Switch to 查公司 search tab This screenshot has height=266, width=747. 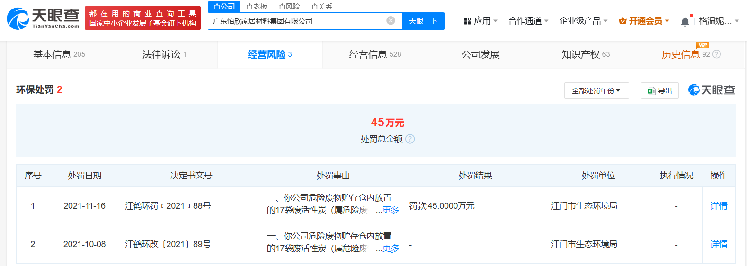tap(224, 7)
